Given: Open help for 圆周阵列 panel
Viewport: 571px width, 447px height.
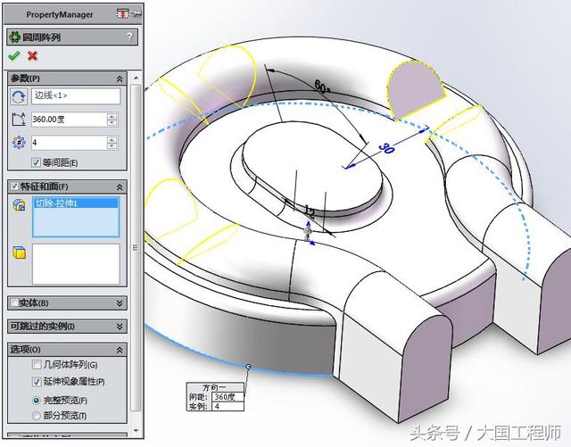Looking at the screenshot, I should [x=129, y=37].
